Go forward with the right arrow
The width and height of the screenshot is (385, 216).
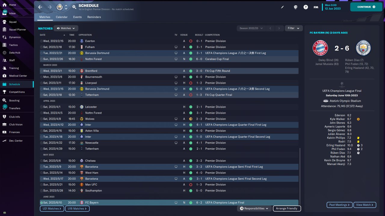[x=50, y=7]
